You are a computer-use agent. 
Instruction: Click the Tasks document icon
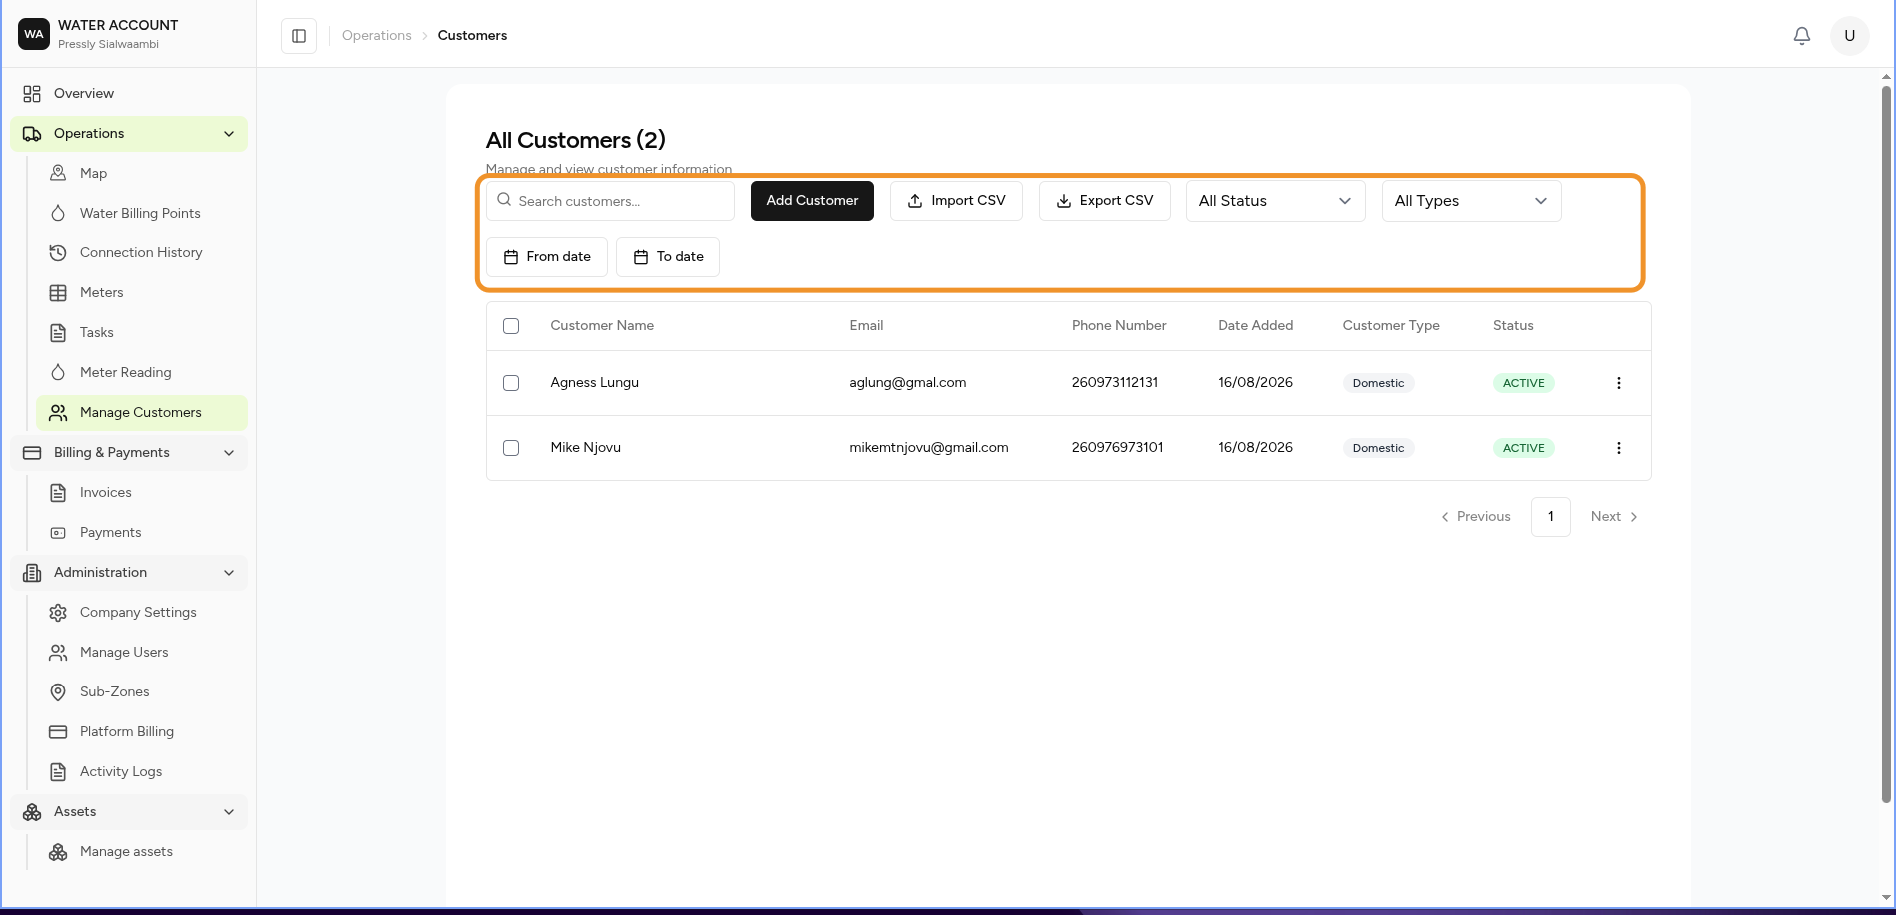(x=58, y=332)
